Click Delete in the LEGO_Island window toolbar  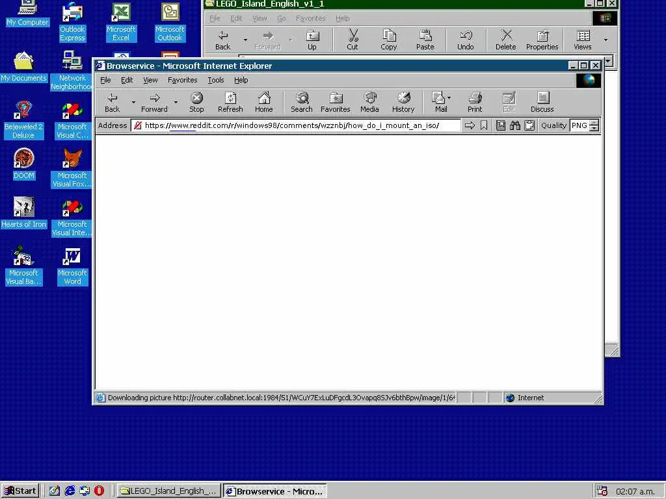pyautogui.click(x=506, y=40)
